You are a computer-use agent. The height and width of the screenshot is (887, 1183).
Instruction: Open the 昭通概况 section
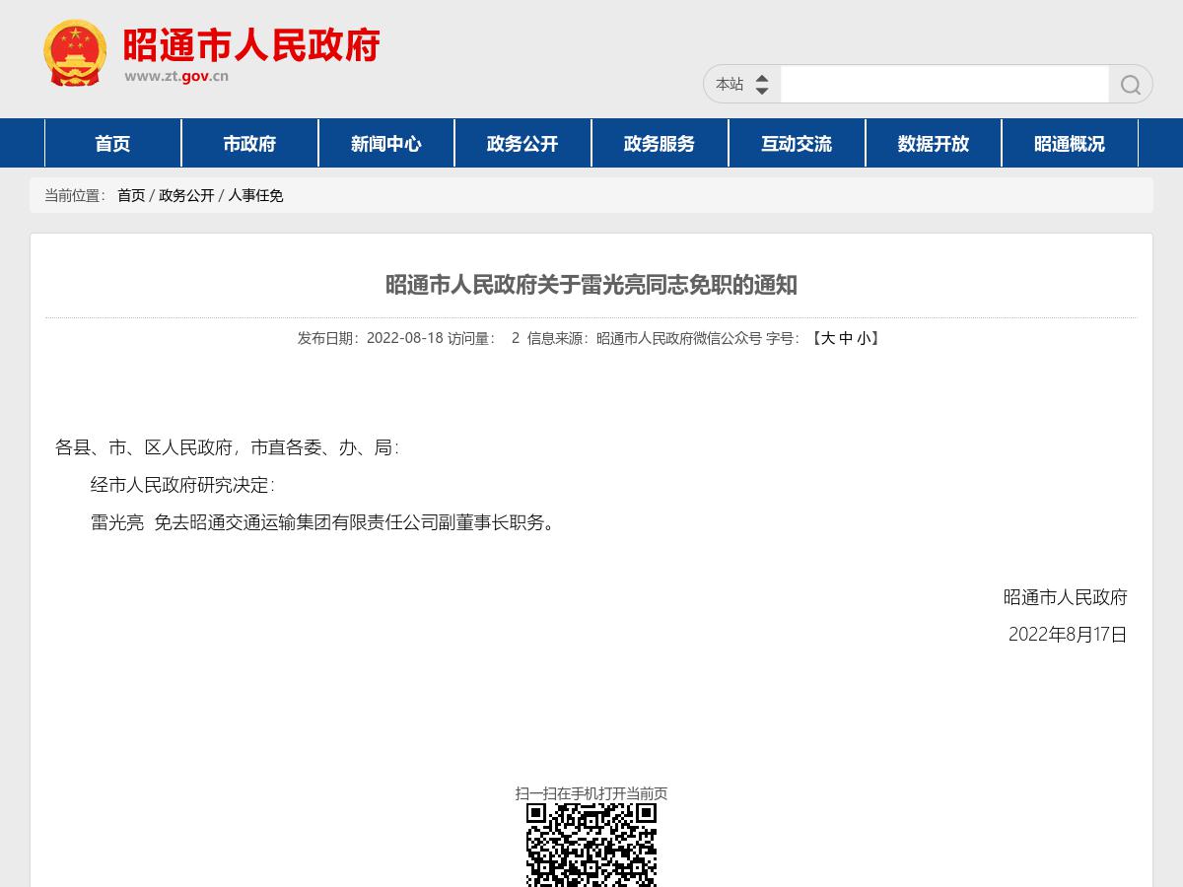(1070, 143)
